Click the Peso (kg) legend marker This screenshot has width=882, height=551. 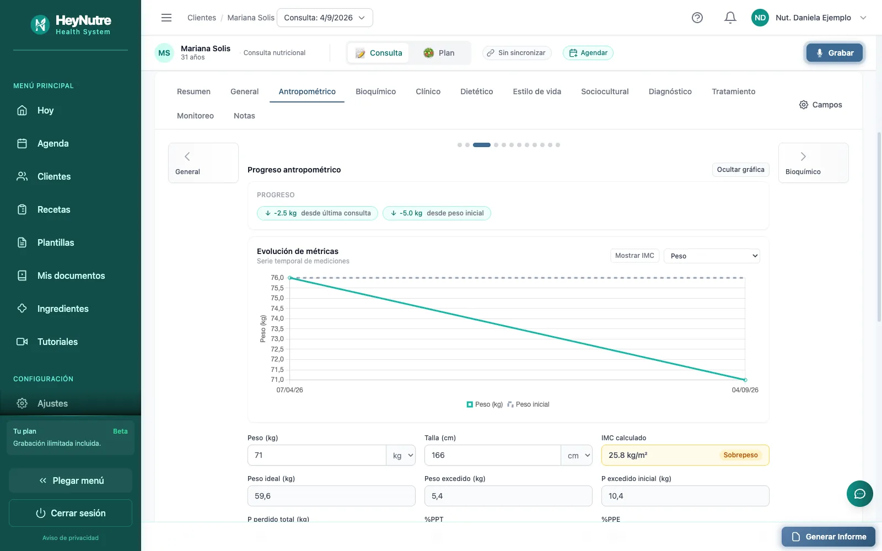470,404
